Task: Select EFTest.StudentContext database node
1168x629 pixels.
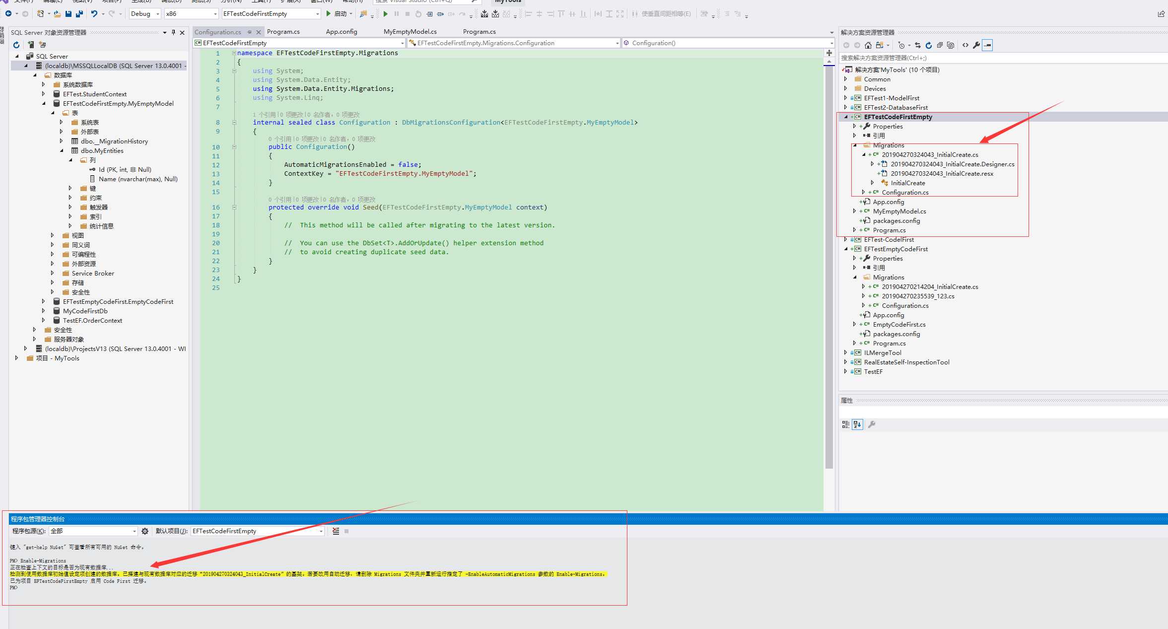Action: pyautogui.click(x=94, y=94)
